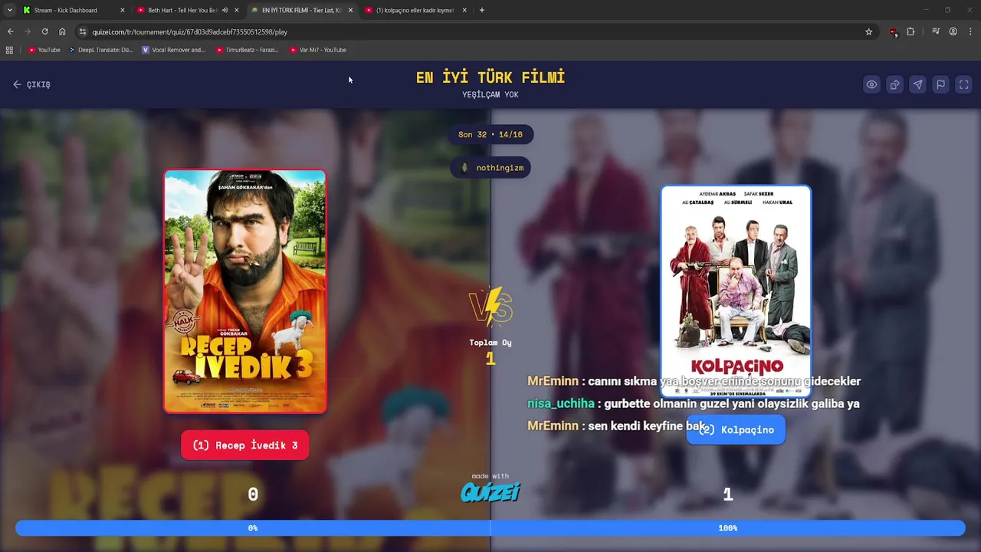Open the browser profile icon
This screenshot has width=981, height=552.
(x=953, y=31)
